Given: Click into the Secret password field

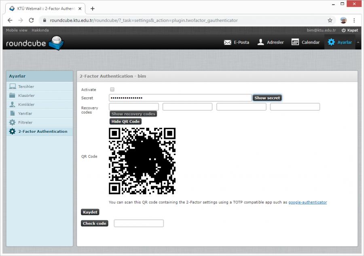Looking at the screenshot, I should pyautogui.click(x=180, y=98).
